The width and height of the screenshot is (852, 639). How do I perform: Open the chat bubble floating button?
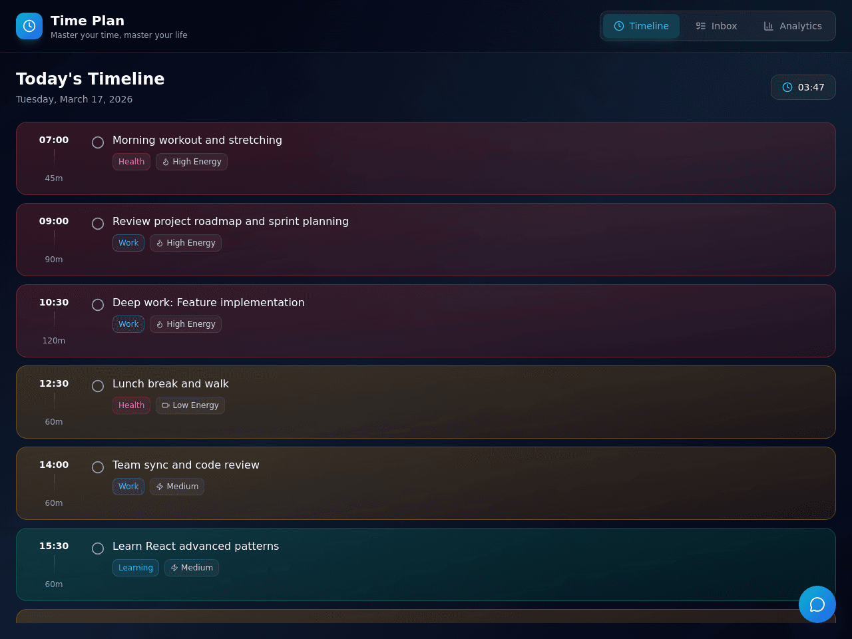click(817, 604)
